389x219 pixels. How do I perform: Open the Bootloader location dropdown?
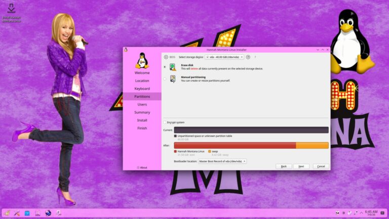(x=222, y=161)
